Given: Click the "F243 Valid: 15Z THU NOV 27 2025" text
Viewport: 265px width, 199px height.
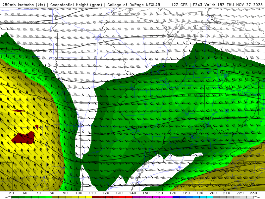Looking at the screenshot, I should click(228, 5).
